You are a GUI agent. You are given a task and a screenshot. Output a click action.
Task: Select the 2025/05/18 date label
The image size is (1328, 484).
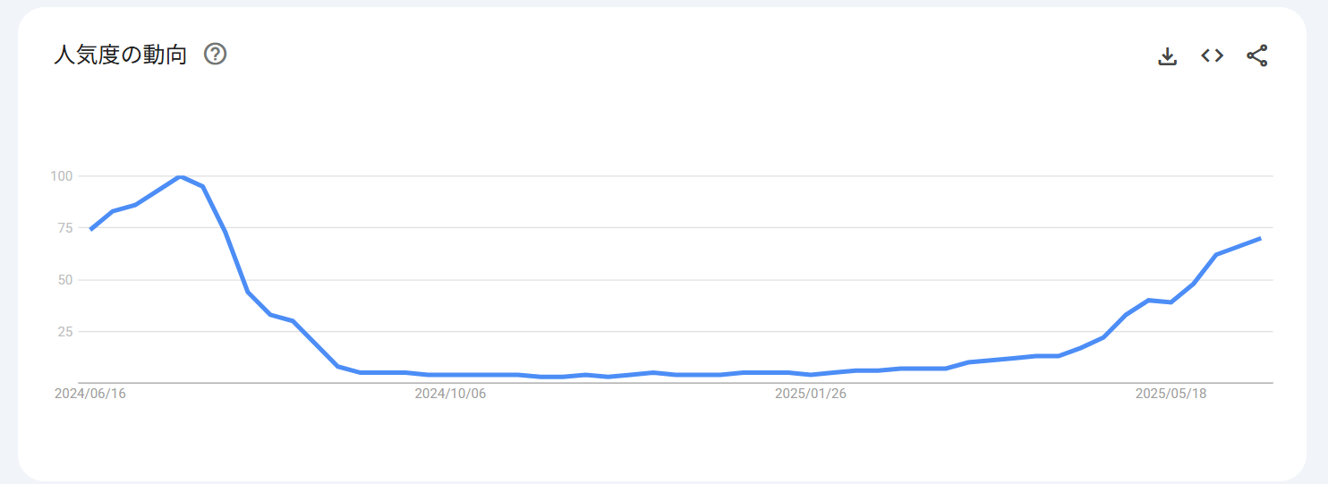pyautogui.click(x=1171, y=394)
